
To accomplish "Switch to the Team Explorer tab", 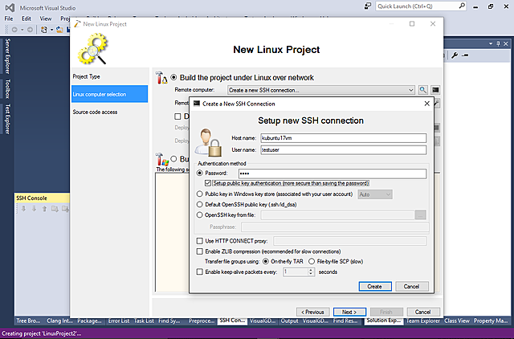I will 423,321.
